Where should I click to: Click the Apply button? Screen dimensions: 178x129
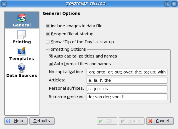pos(132,121)
